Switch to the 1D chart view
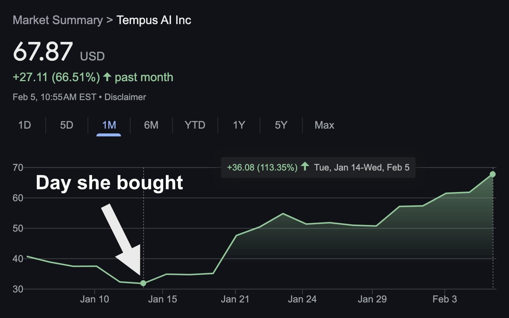 (x=24, y=125)
